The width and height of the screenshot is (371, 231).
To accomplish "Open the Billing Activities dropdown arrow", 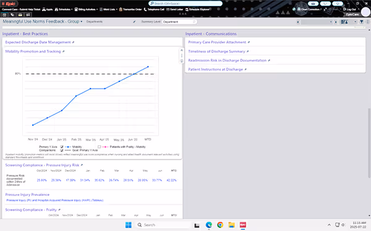I will (x=97, y=9).
